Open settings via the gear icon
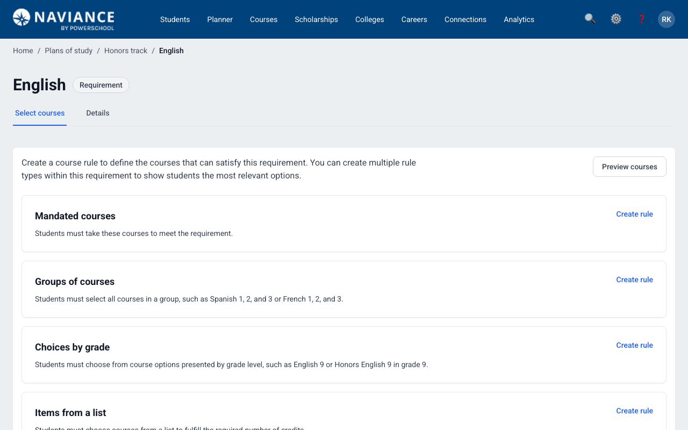The image size is (688, 430). [615, 19]
